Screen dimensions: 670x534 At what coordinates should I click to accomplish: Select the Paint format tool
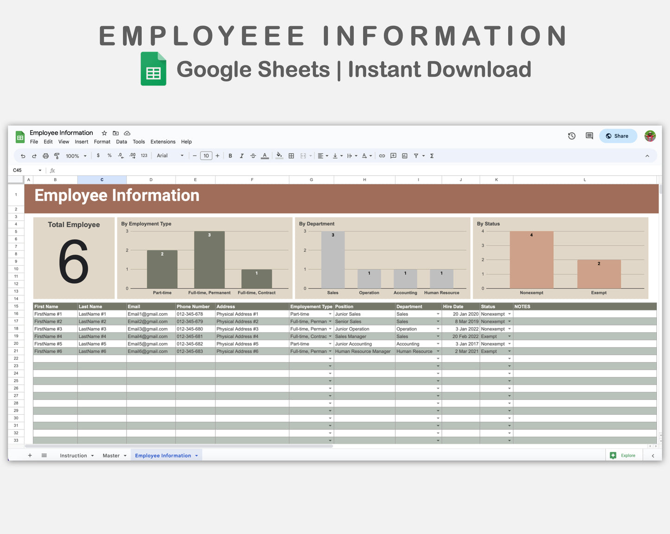pyautogui.click(x=57, y=156)
